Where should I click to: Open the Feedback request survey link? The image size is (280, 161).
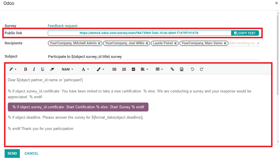(62, 26)
